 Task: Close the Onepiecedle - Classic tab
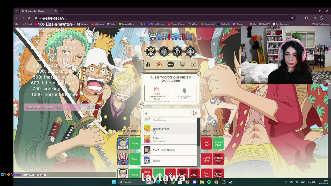pyautogui.click(x=56, y=11)
